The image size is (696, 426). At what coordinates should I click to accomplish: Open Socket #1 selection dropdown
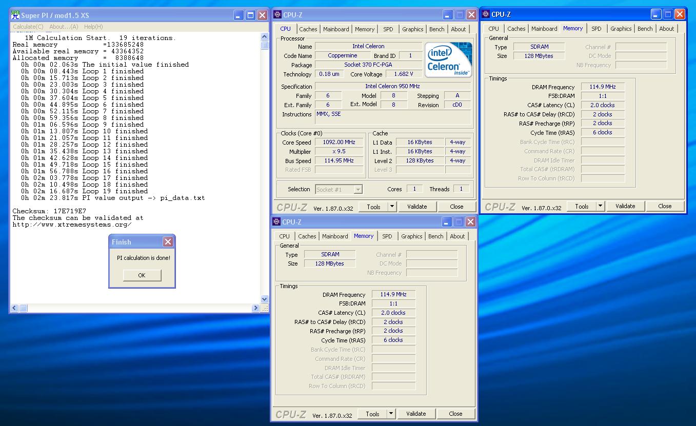pyautogui.click(x=358, y=190)
